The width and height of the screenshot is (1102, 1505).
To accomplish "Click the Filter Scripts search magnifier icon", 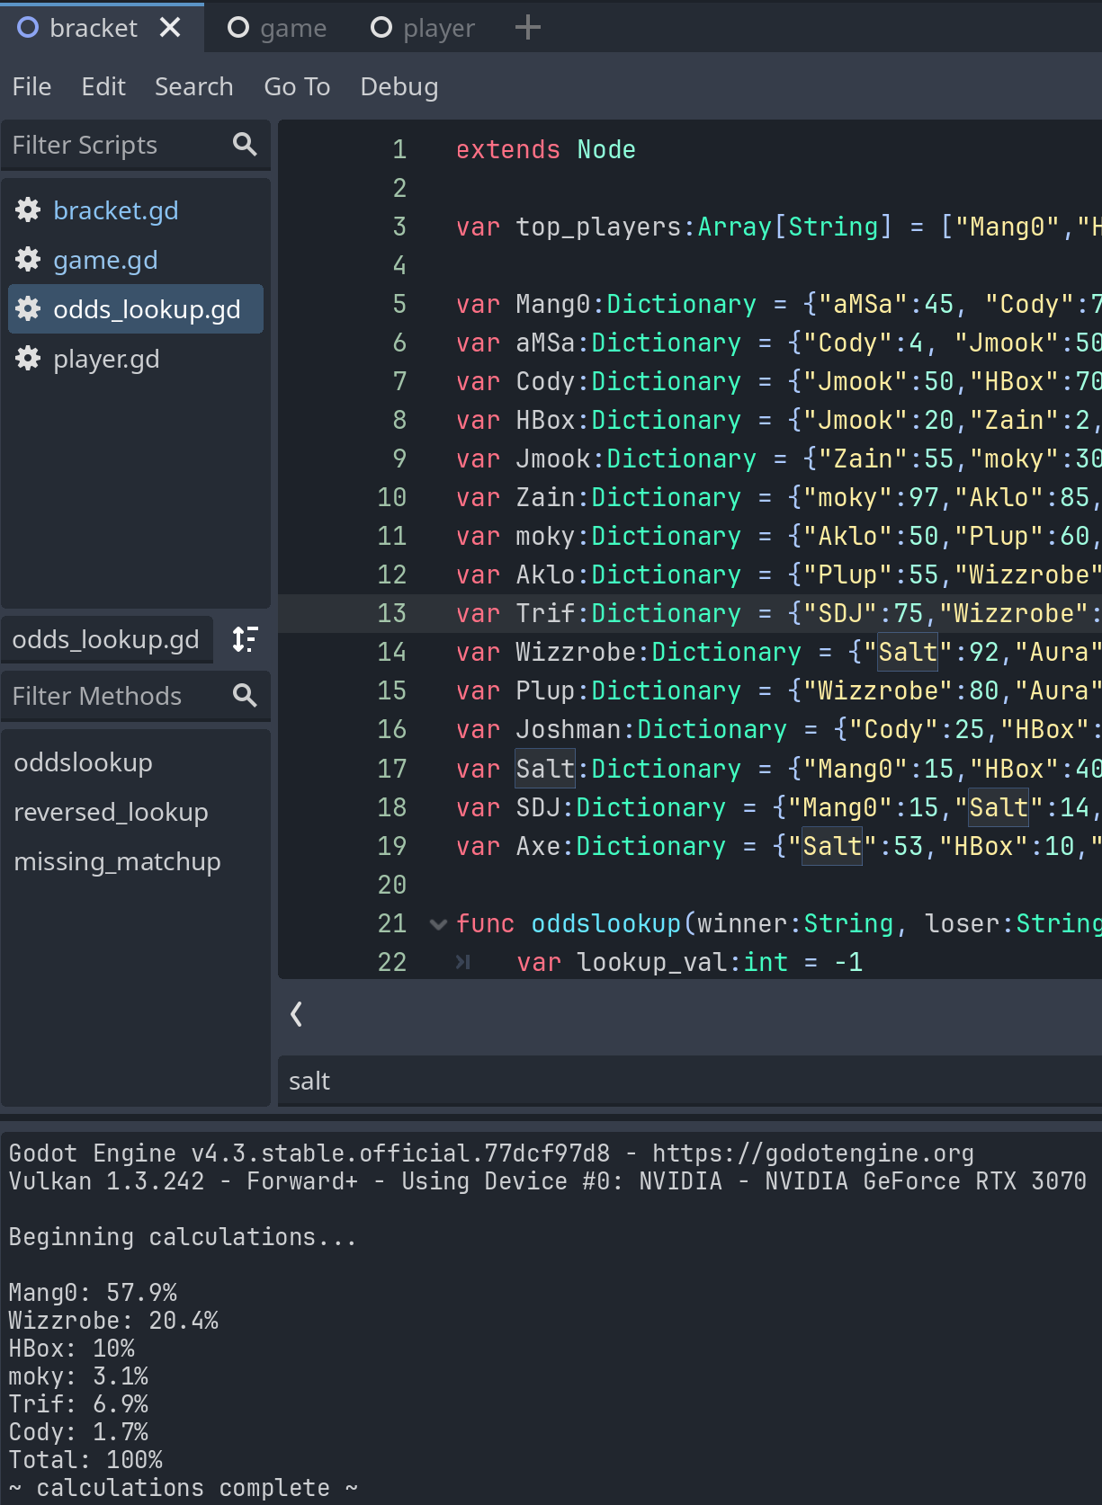I will pos(245,145).
